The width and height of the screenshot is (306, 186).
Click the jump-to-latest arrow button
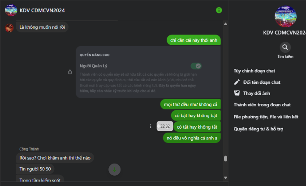click(115, 169)
